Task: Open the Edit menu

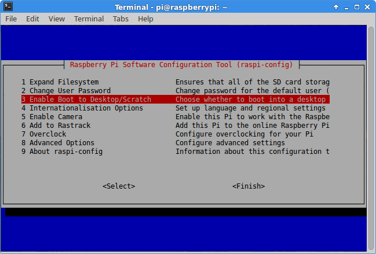Action: click(32, 19)
